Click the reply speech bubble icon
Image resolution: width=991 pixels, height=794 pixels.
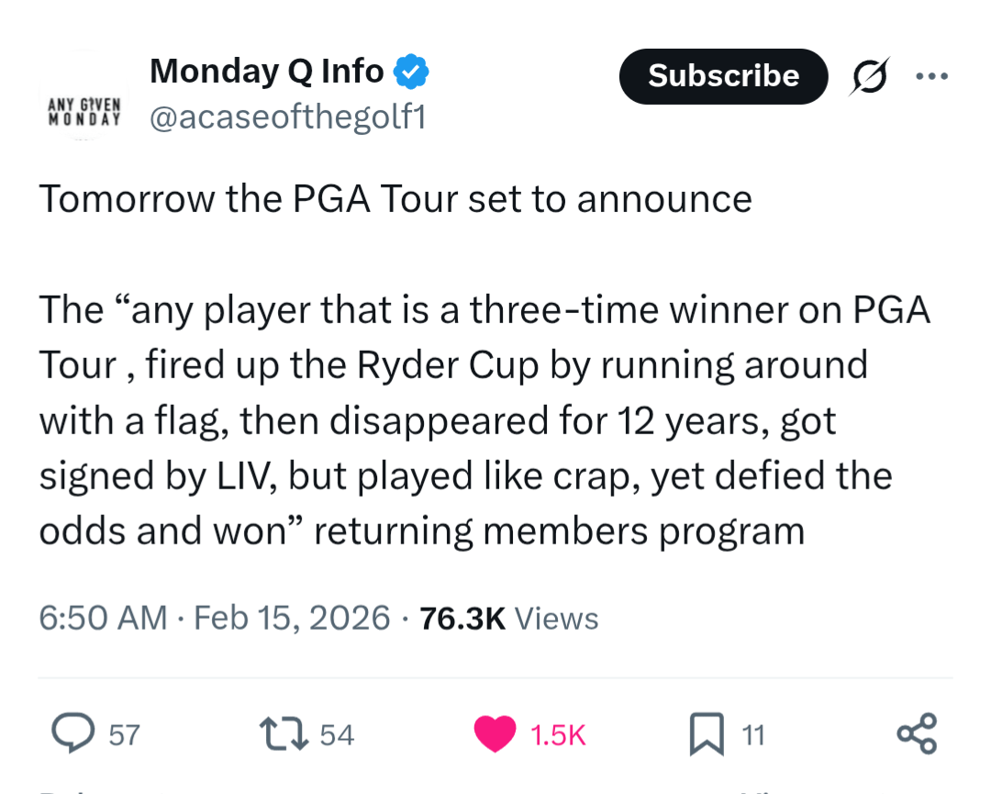click(71, 733)
